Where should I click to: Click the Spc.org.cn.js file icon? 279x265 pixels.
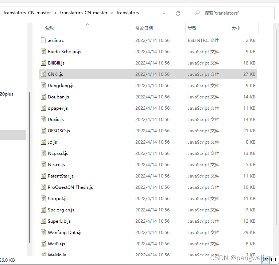click(43, 210)
